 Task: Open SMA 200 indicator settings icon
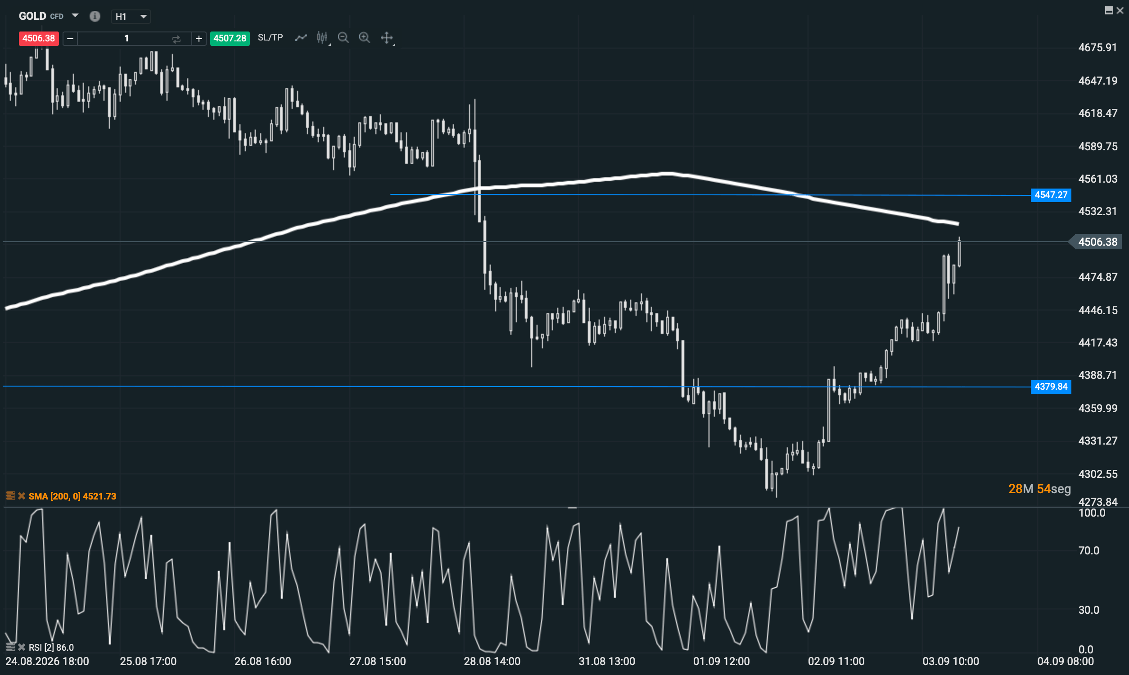click(10, 496)
